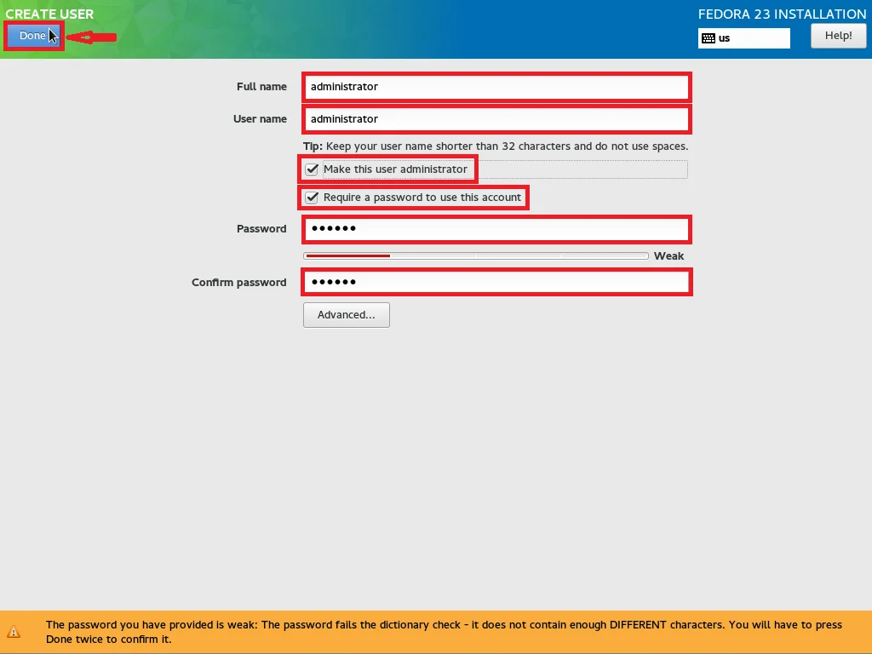872x654 pixels.
Task: Click the CREATE USER title
Action: click(49, 14)
